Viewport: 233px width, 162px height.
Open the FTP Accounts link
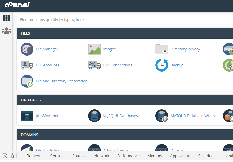coord(47,65)
